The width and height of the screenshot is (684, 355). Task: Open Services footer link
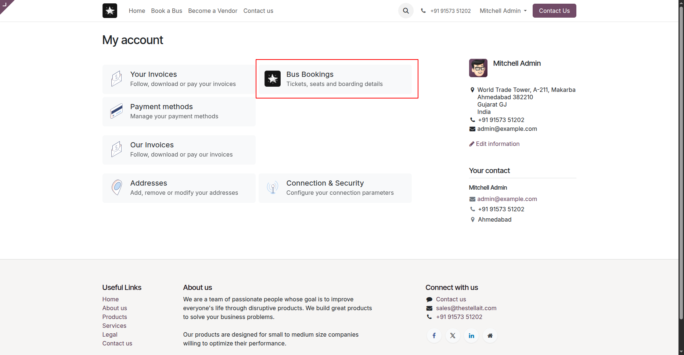click(114, 326)
